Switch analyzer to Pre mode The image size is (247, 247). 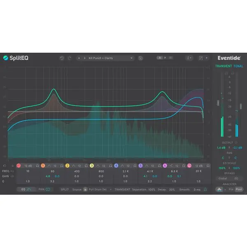(x=231, y=189)
